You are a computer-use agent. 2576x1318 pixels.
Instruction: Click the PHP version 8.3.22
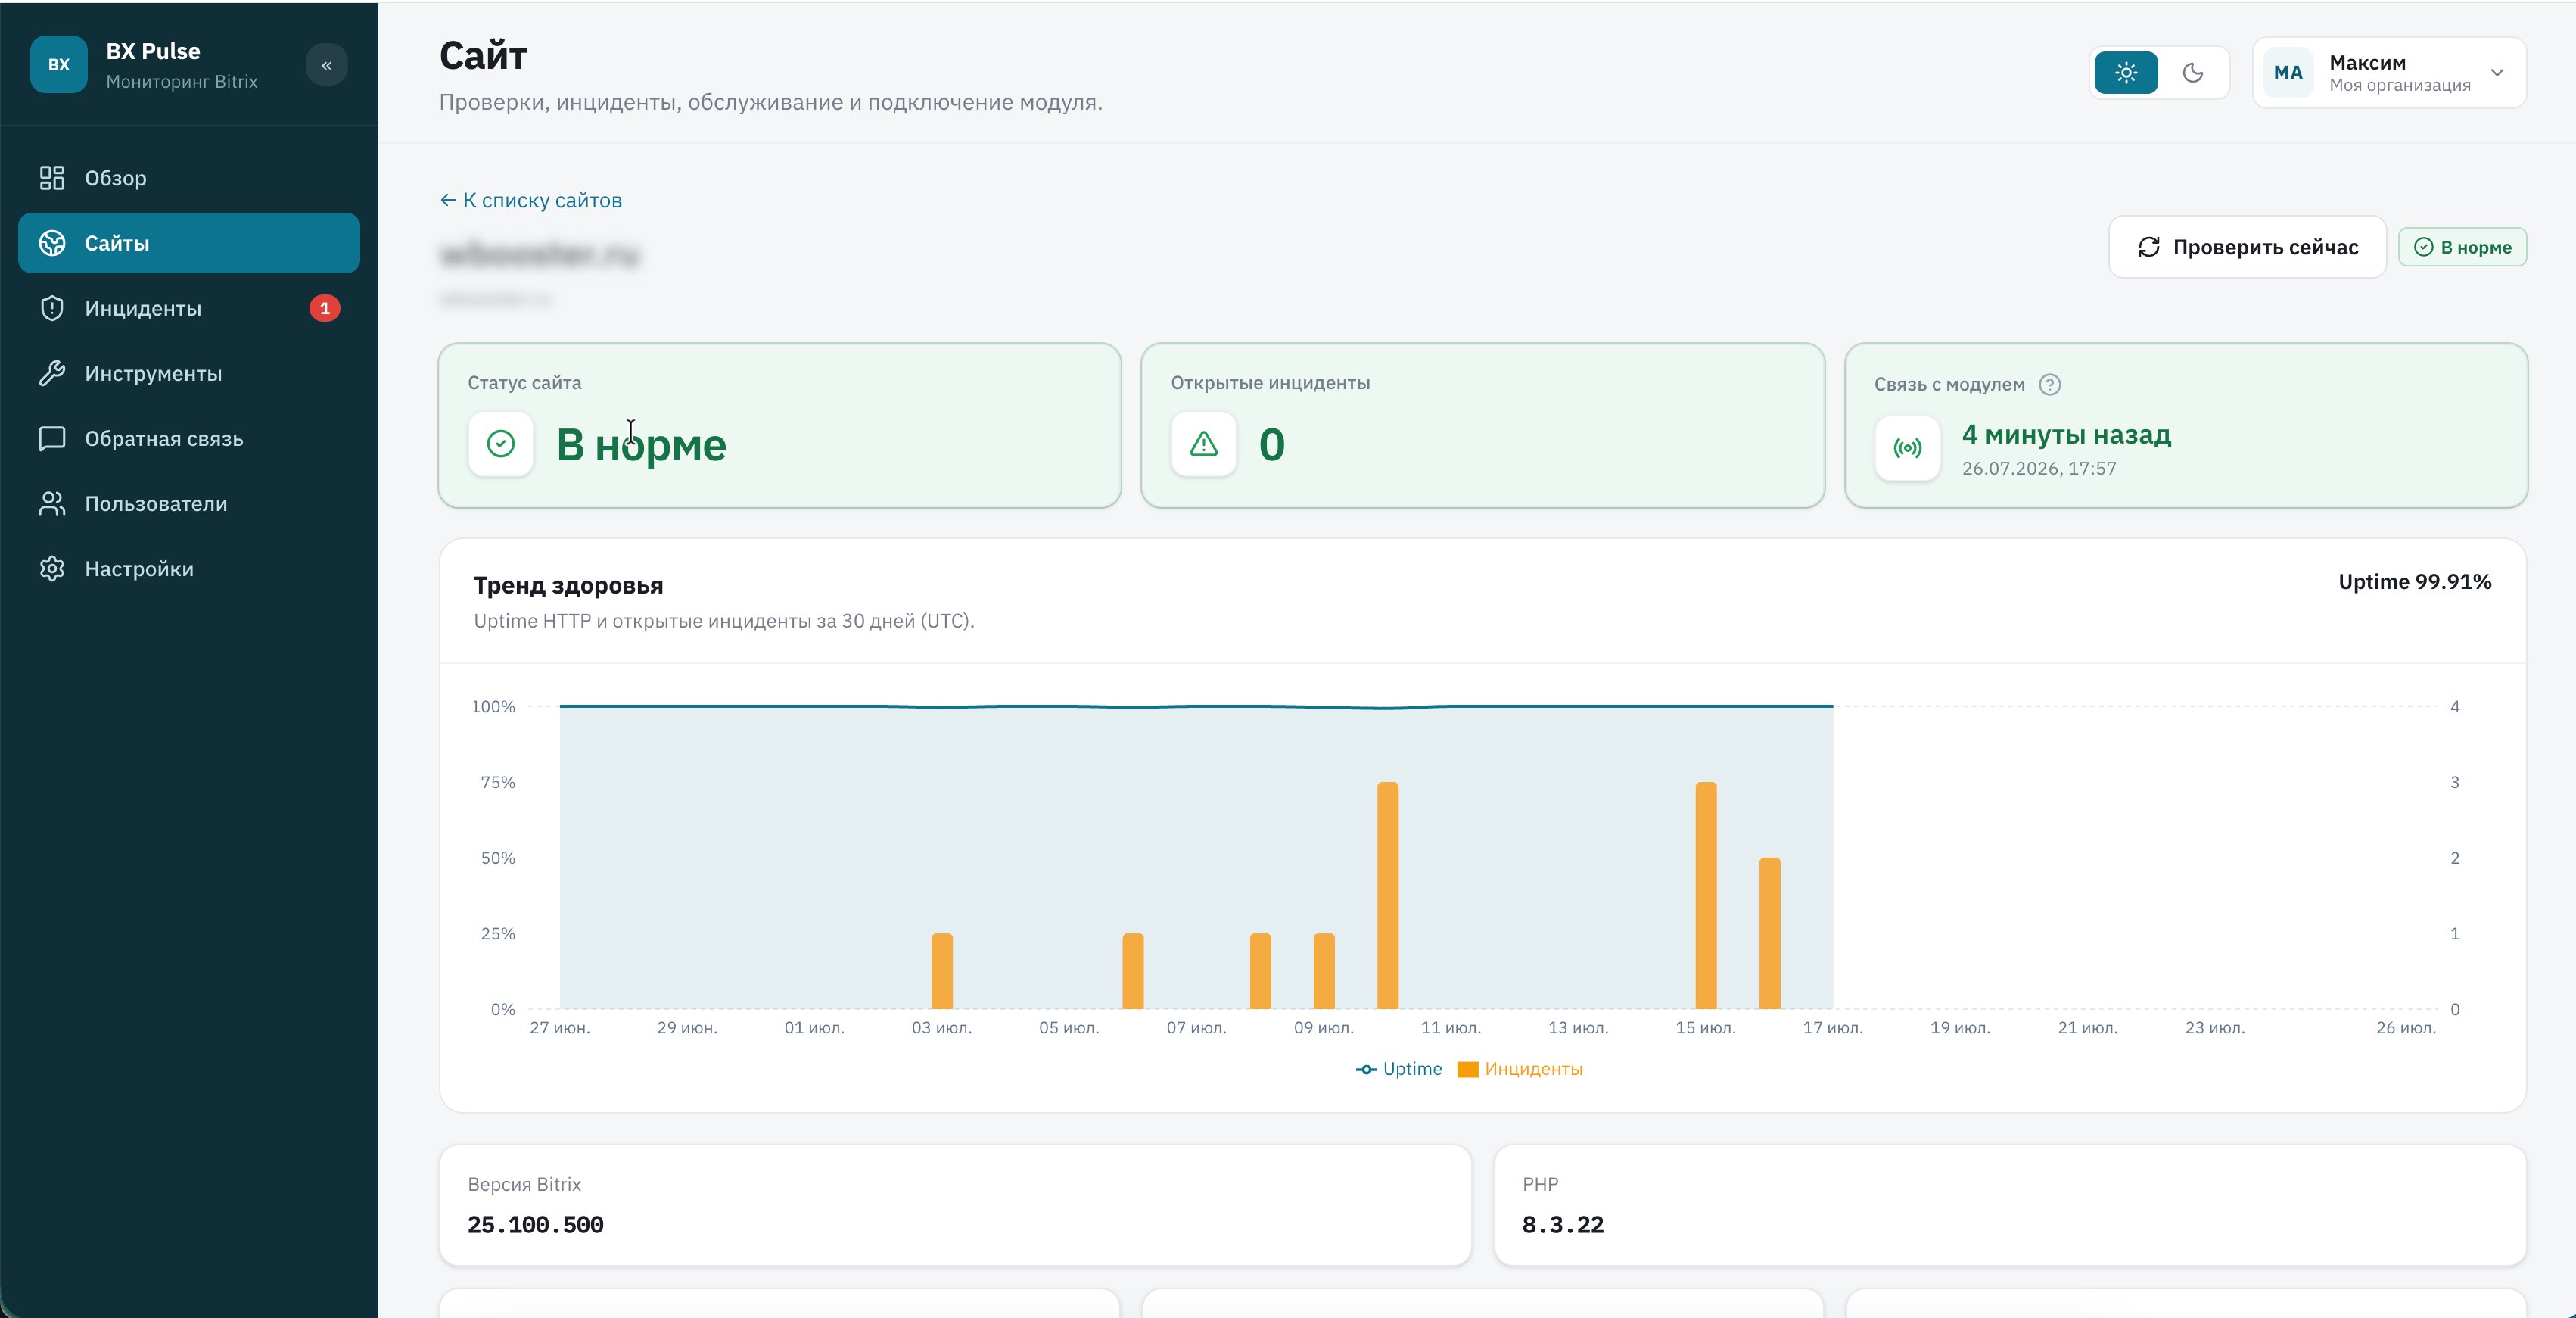[x=1563, y=1225]
